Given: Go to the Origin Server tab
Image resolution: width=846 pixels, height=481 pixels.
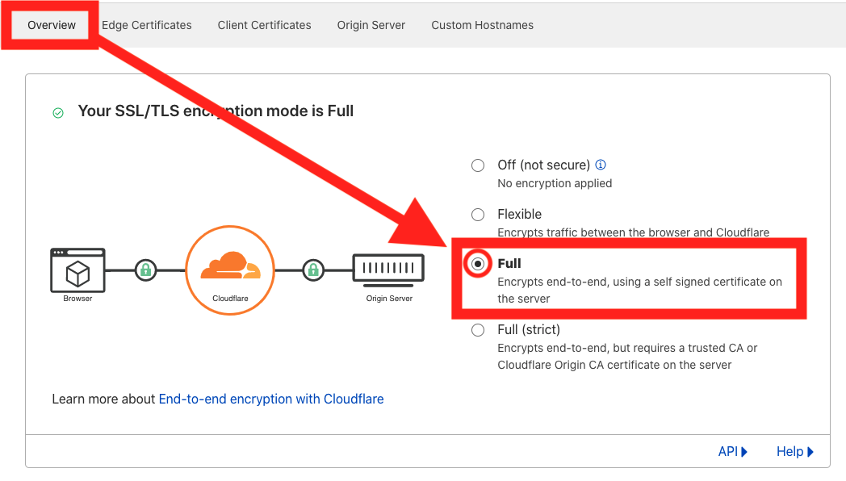Looking at the screenshot, I should (x=371, y=25).
